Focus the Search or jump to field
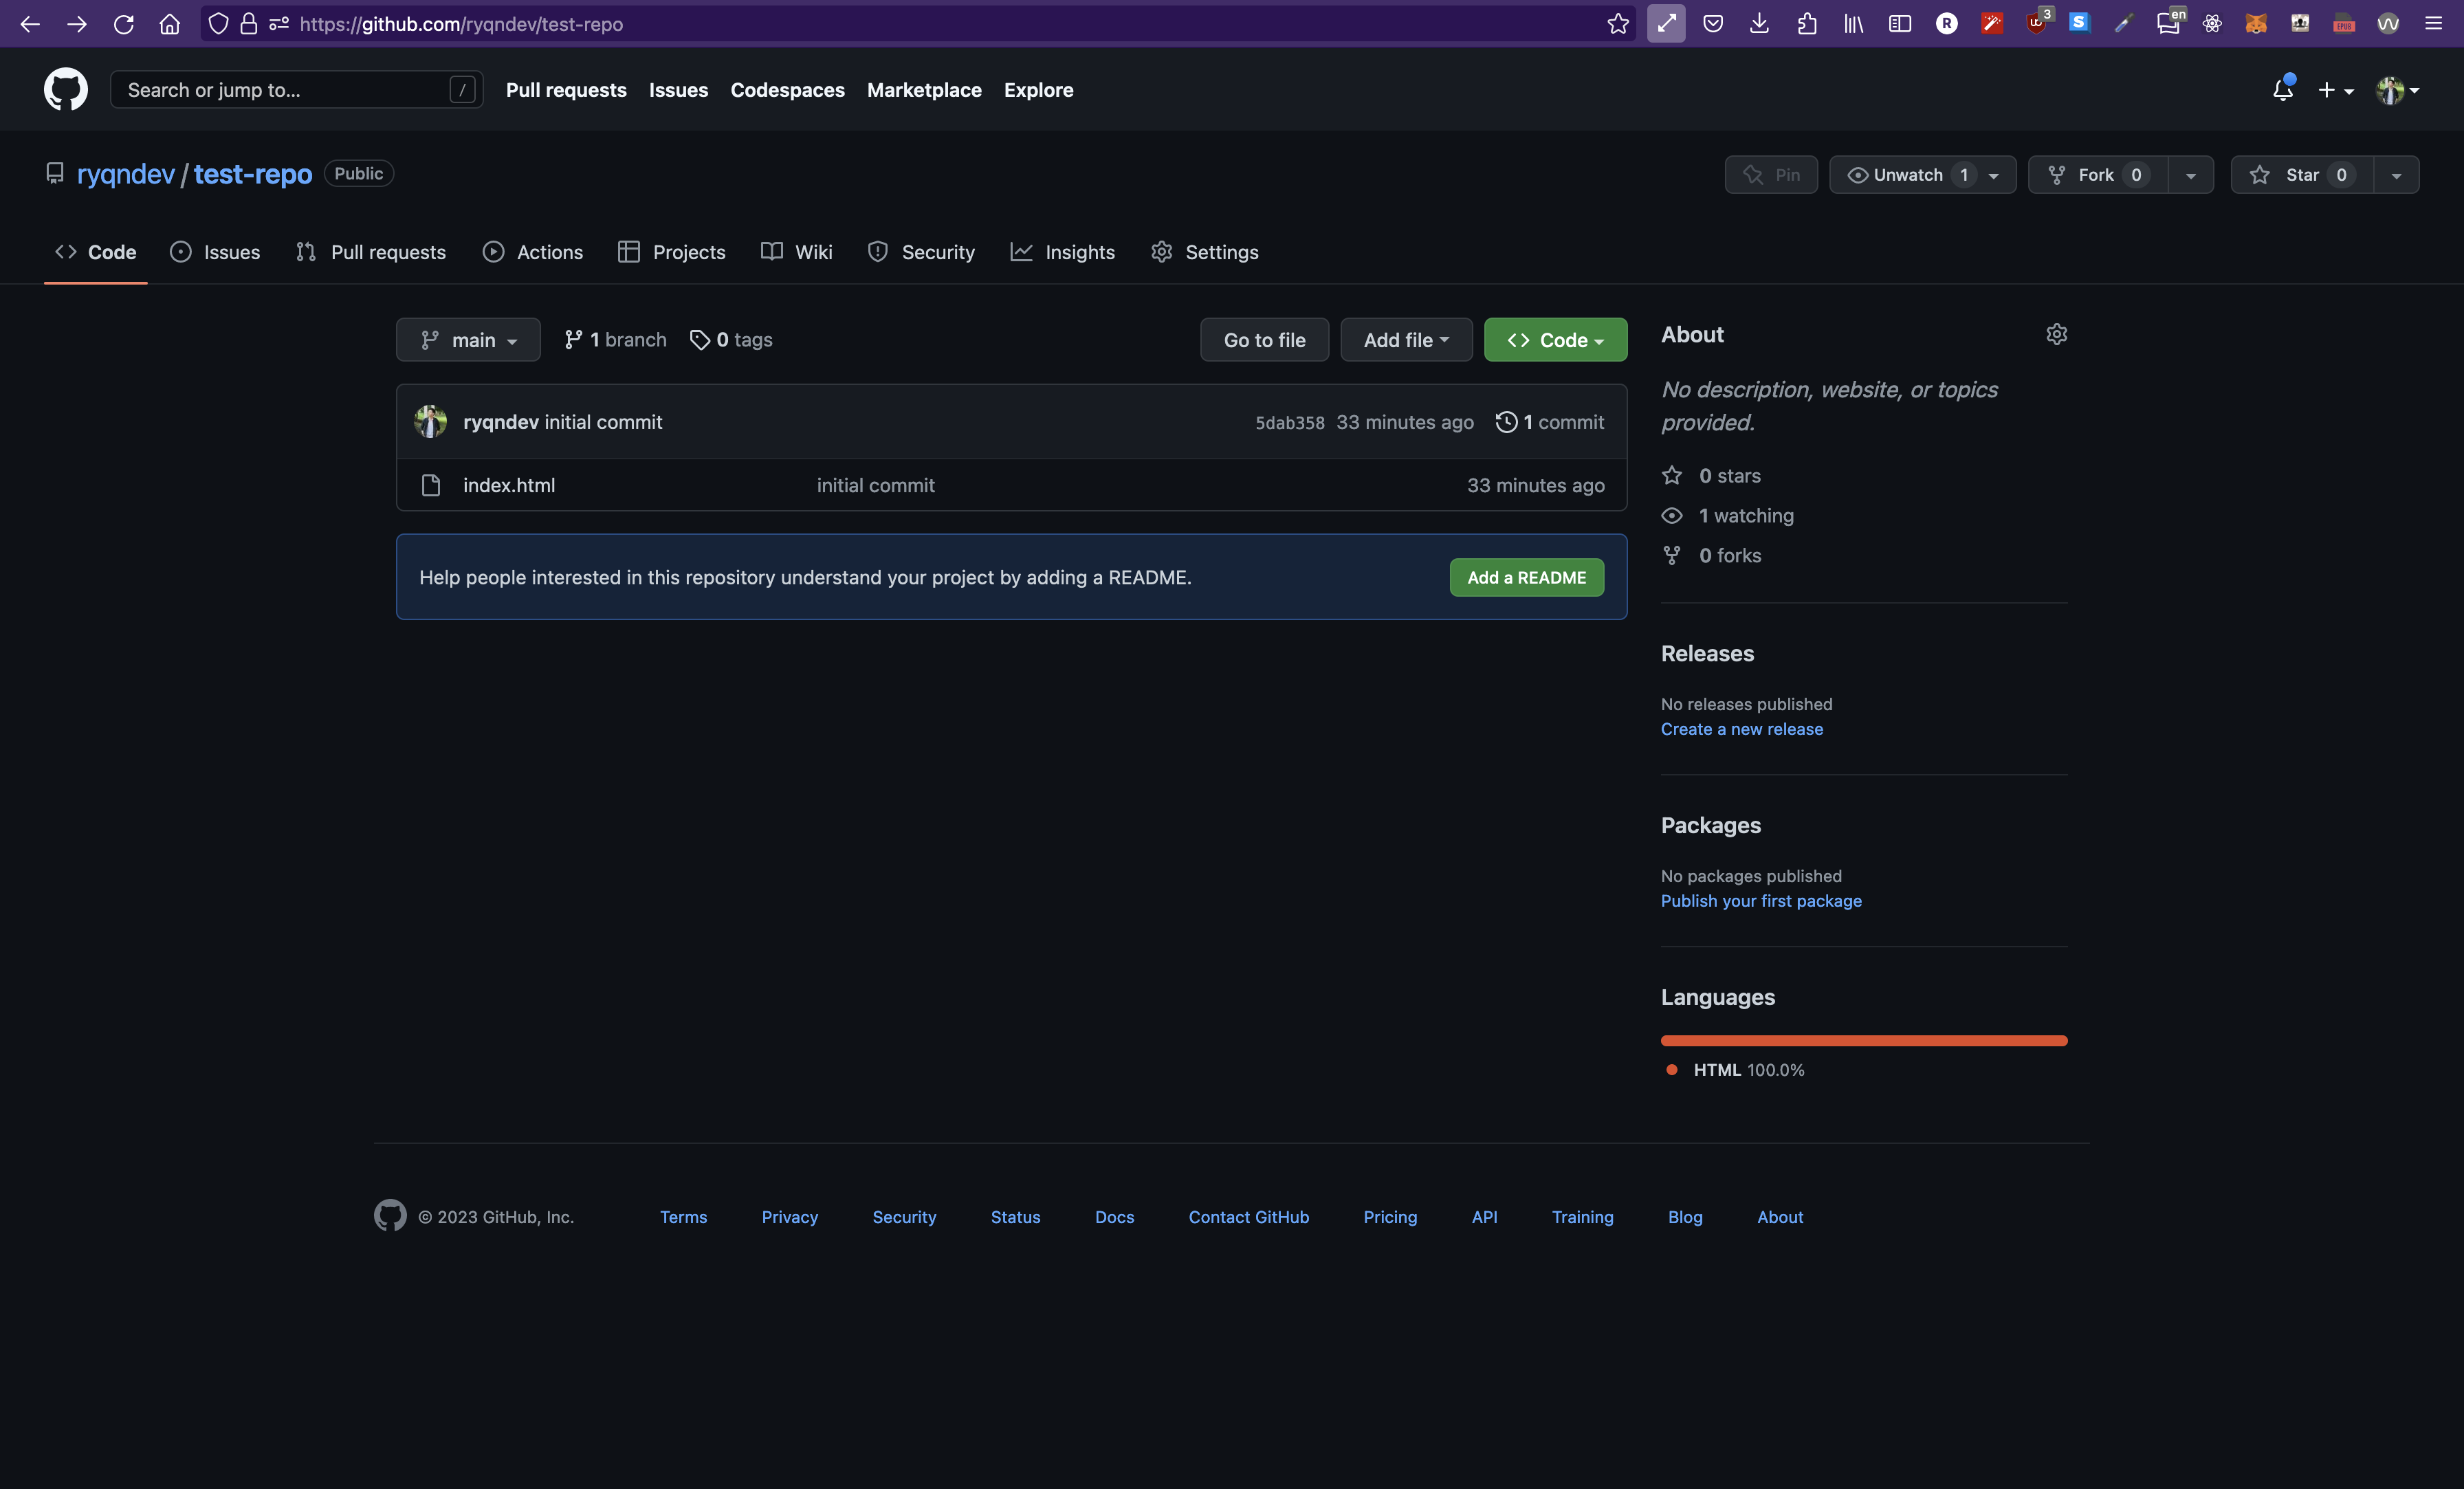 (296, 90)
